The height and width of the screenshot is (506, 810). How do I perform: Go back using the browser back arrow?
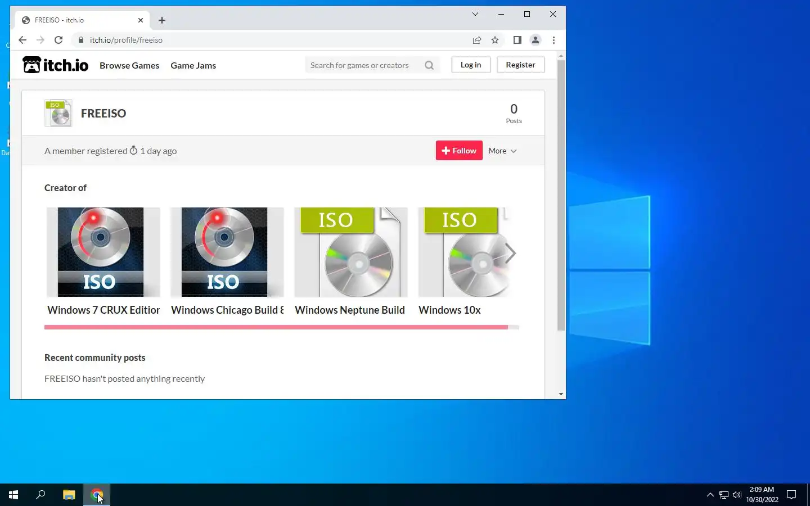(22, 40)
